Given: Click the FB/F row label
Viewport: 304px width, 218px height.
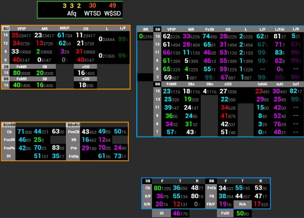Looking at the screenshot, I should (x=211, y=204).
